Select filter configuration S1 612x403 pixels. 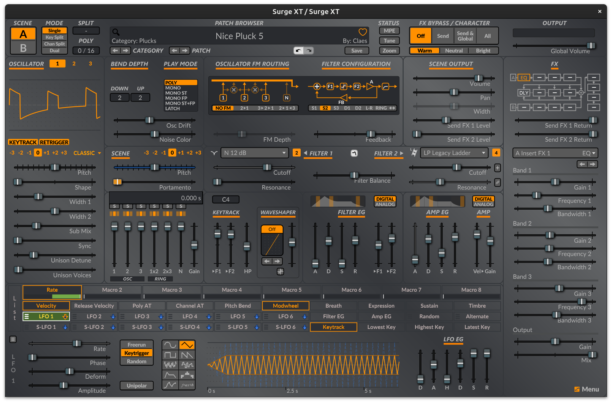(x=314, y=108)
